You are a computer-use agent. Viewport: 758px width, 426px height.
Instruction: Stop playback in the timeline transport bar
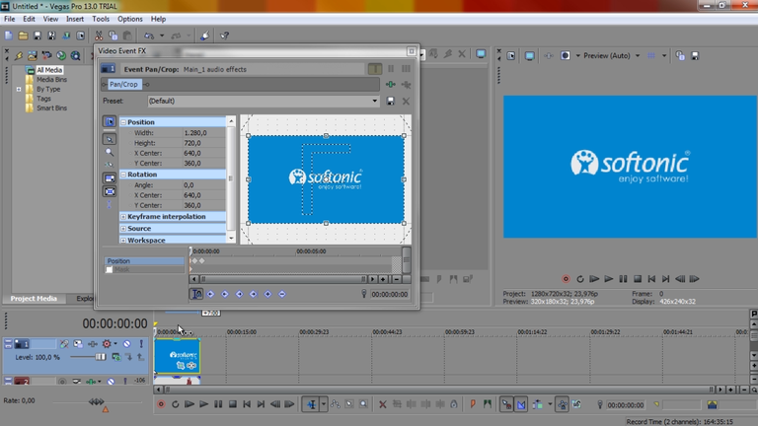pyautogui.click(x=233, y=404)
